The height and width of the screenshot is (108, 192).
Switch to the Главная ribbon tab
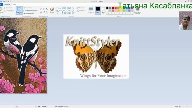click(x=7, y=4)
